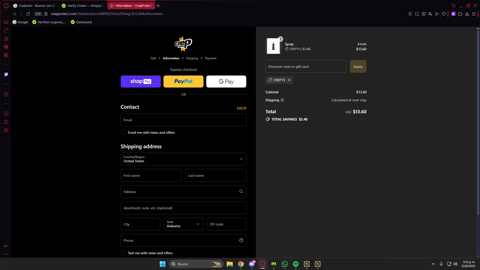The width and height of the screenshot is (480, 270).
Task: Open the State dropdown showing Alabama
Action: coord(183,224)
